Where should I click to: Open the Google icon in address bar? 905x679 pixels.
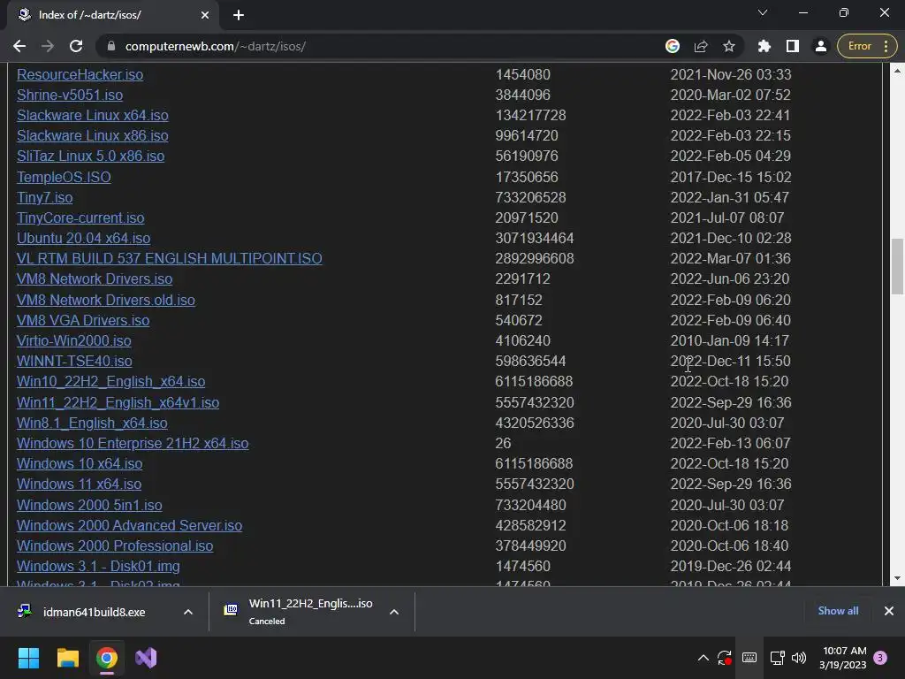pyautogui.click(x=672, y=46)
